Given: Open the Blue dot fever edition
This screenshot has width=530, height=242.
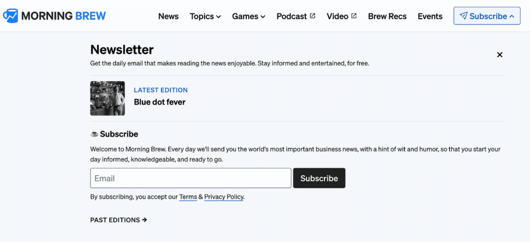Looking at the screenshot, I should point(159,102).
